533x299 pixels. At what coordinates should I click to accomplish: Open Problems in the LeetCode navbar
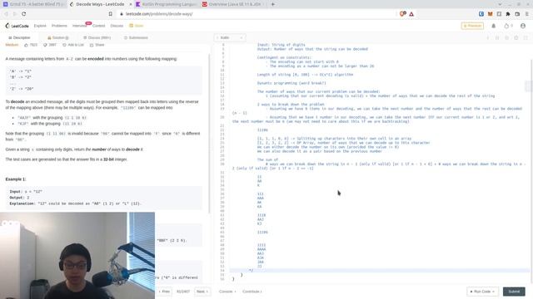59,26
